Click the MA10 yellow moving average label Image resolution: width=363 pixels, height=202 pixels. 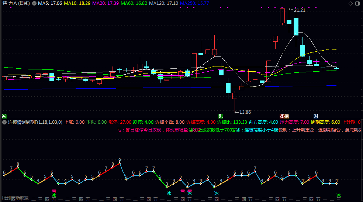point(77,3)
